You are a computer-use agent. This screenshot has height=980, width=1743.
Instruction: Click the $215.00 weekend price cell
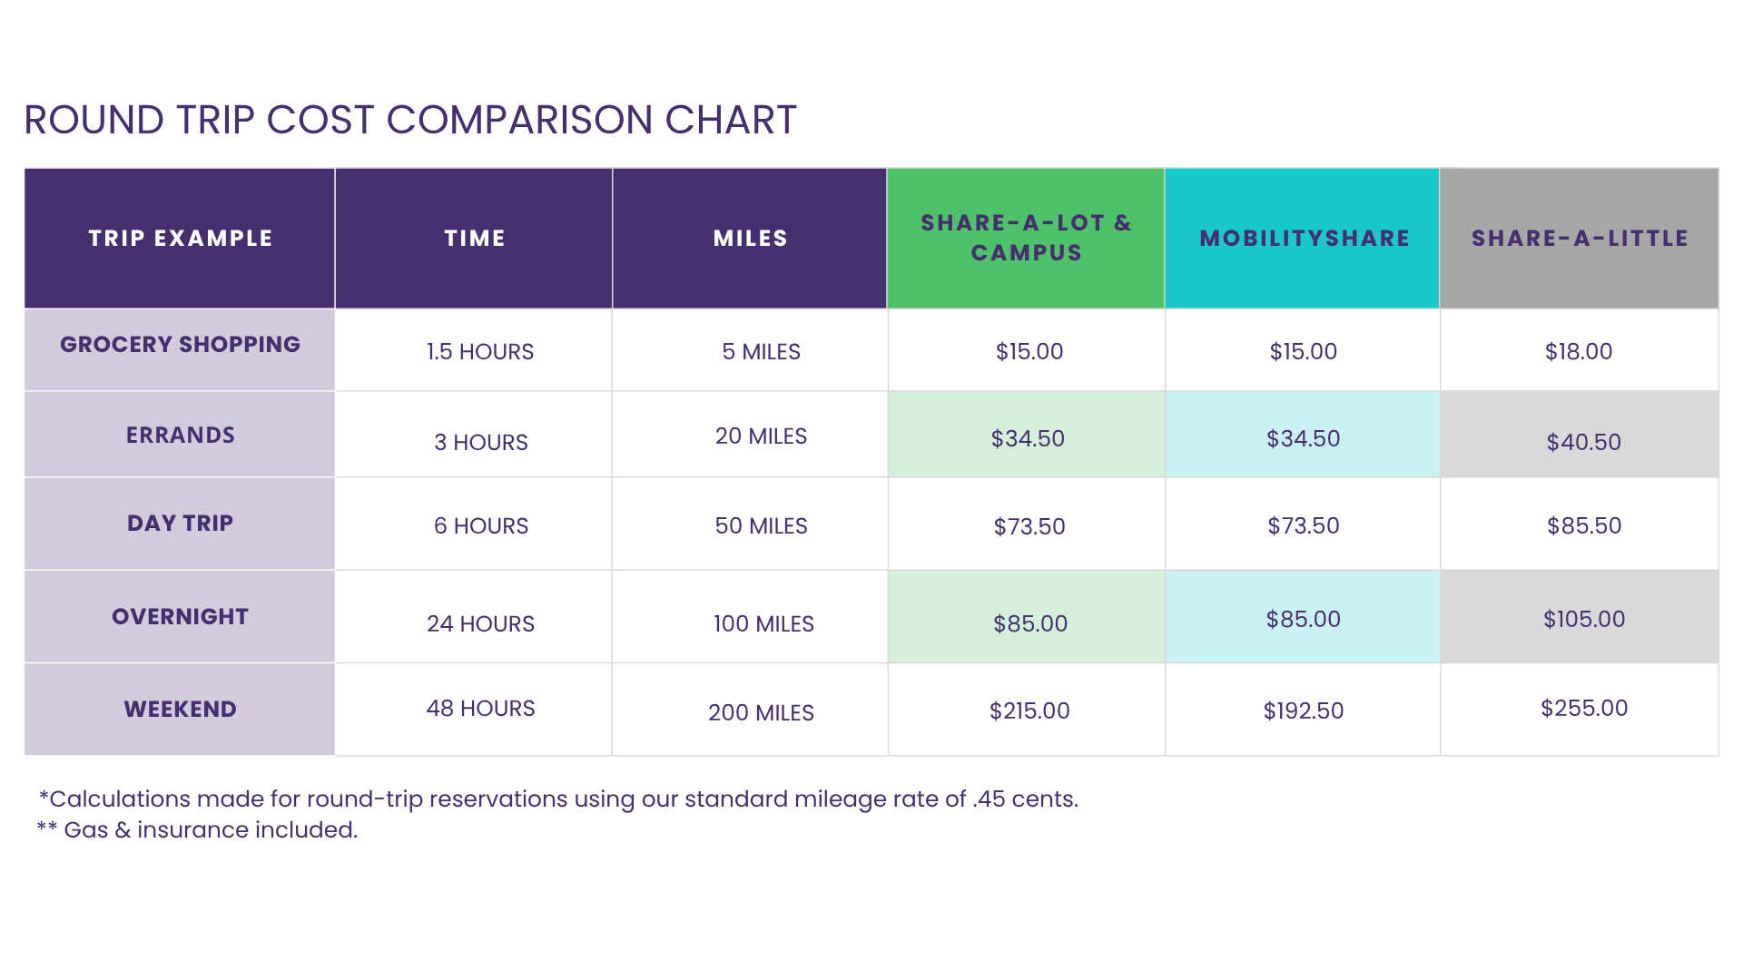pos(1029,711)
